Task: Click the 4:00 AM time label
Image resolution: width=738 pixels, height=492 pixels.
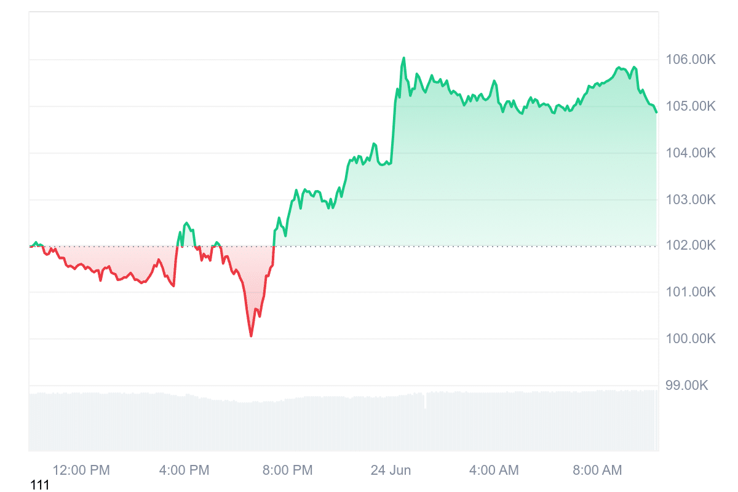Action: 494,470
